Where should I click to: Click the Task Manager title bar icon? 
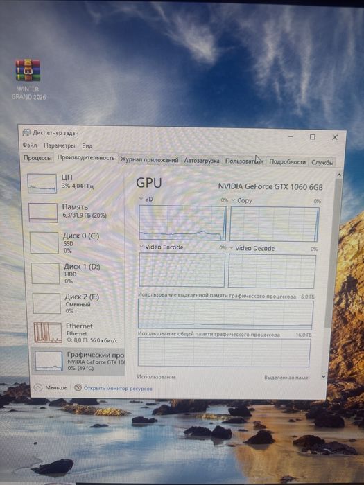(x=26, y=133)
